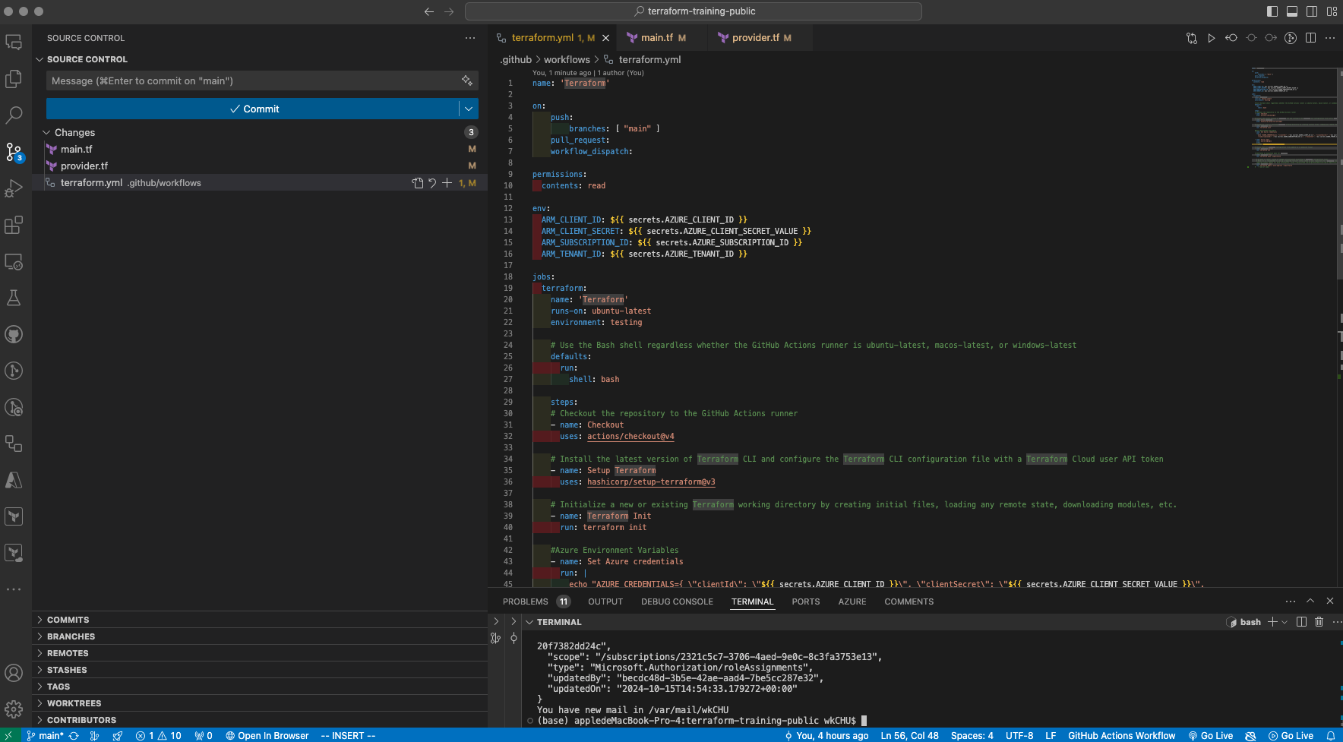The image size is (1343, 742).
Task: Open the Ports panel tab
Action: pyautogui.click(x=805, y=601)
